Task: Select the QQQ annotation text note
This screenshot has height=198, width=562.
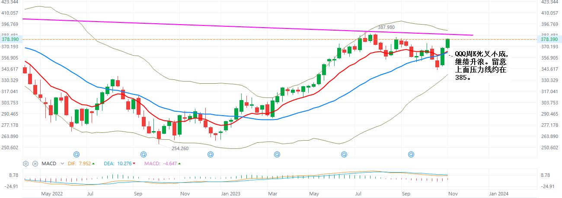Action: point(481,66)
